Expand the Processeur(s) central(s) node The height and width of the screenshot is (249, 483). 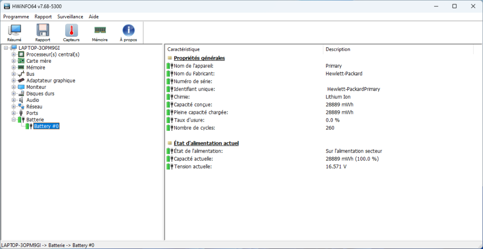(14, 55)
